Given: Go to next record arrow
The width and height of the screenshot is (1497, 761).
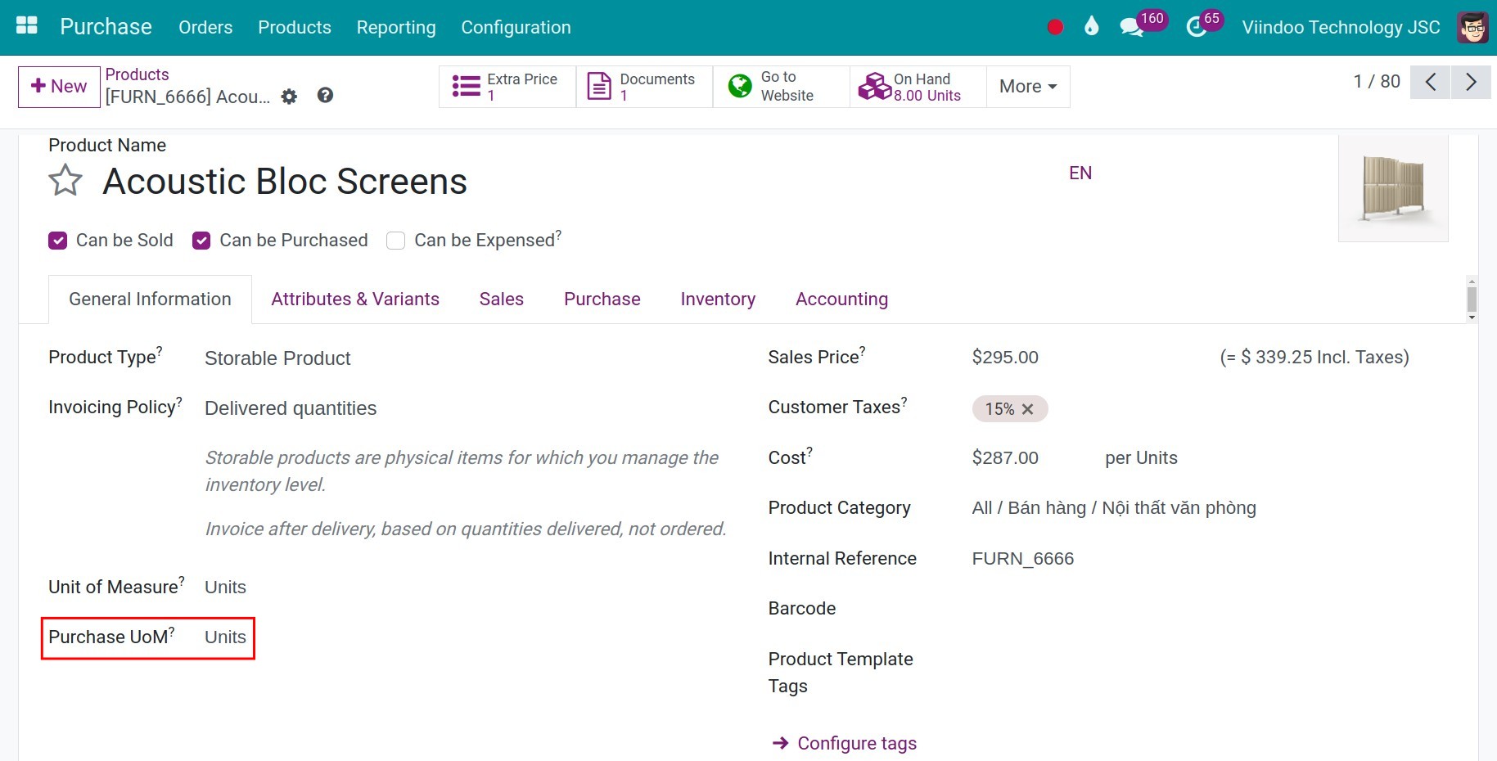Looking at the screenshot, I should (1471, 82).
